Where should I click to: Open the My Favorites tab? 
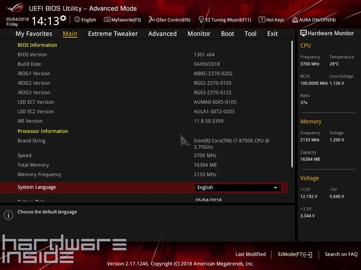click(x=34, y=34)
